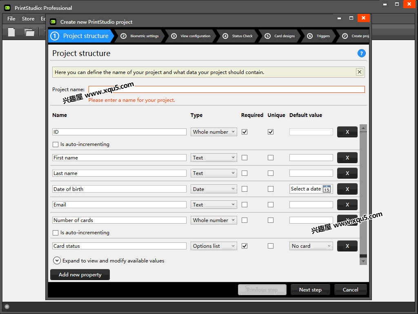
Task: Click the open folder icon in toolbar
Action: click(x=29, y=32)
